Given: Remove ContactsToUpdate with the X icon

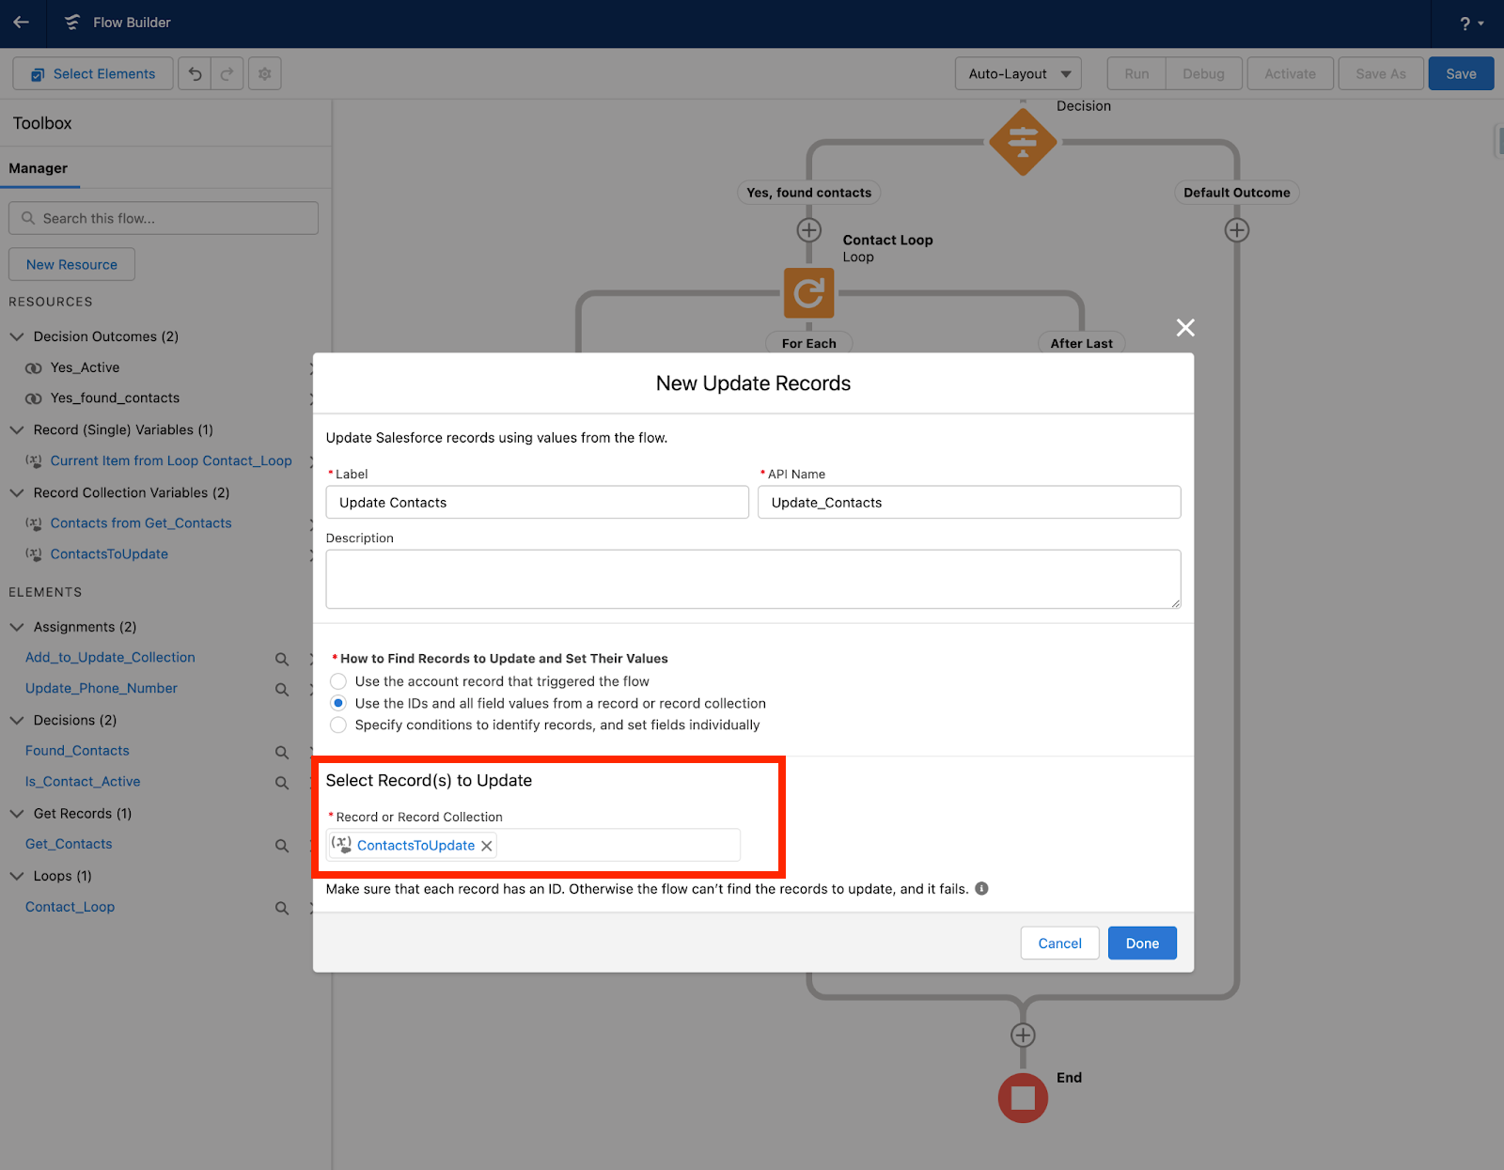Looking at the screenshot, I should click(x=487, y=845).
